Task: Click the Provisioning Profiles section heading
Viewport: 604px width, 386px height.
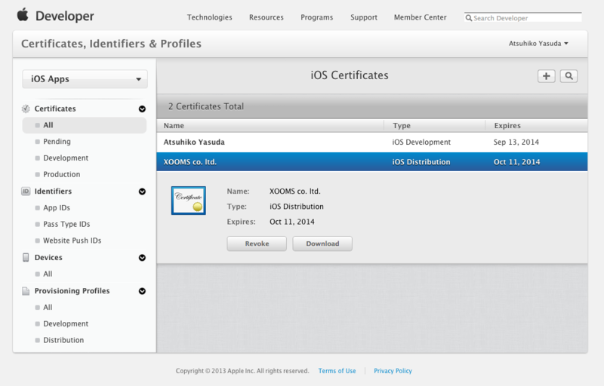Action: [72, 291]
